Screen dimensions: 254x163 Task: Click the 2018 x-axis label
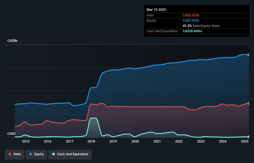[91, 141]
